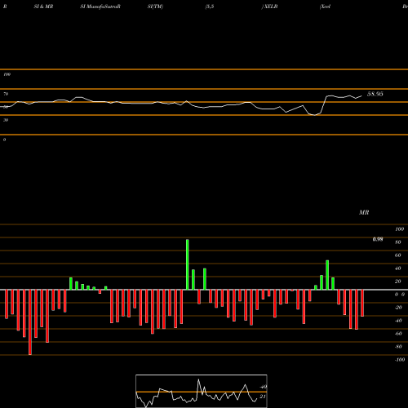Click the 0.98 value below the MR label
408x408 pixels.
click(378, 239)
